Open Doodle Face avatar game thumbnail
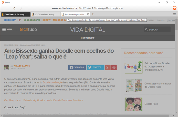The image size is (178, 117). (133, 85)
